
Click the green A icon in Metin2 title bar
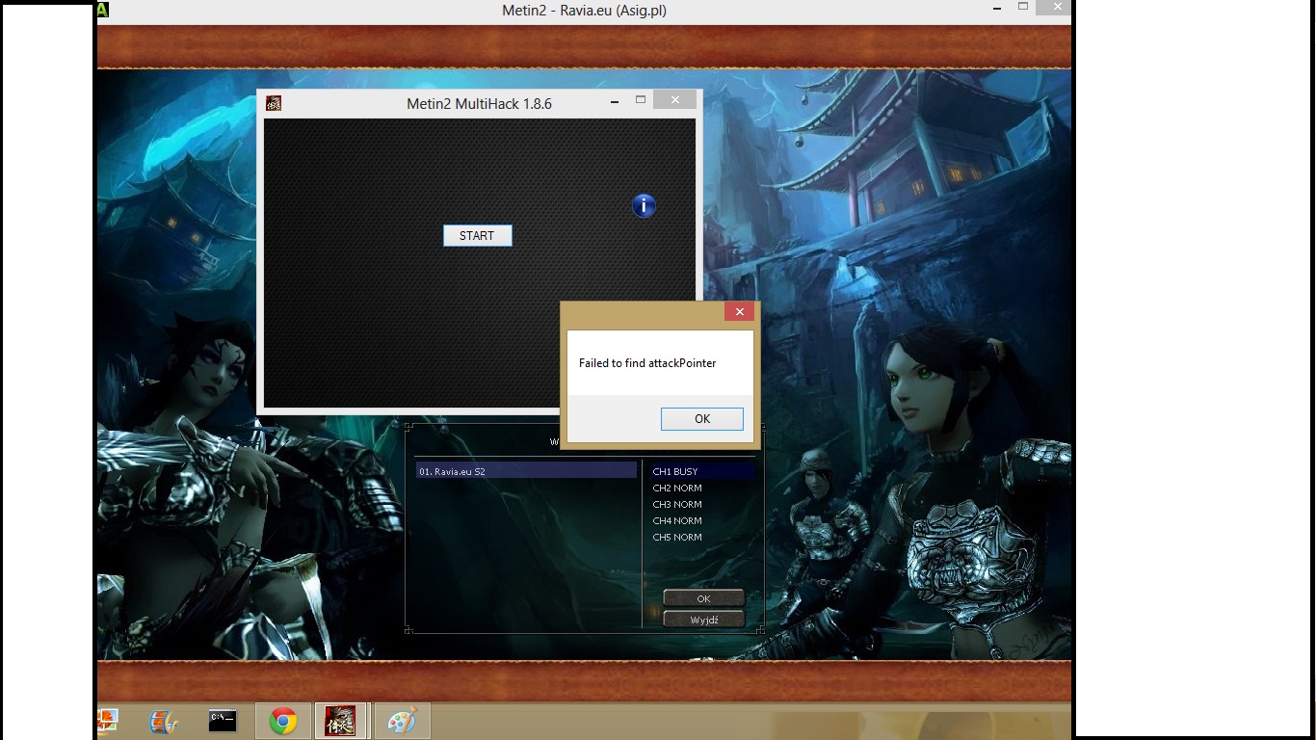coord(102,10)
